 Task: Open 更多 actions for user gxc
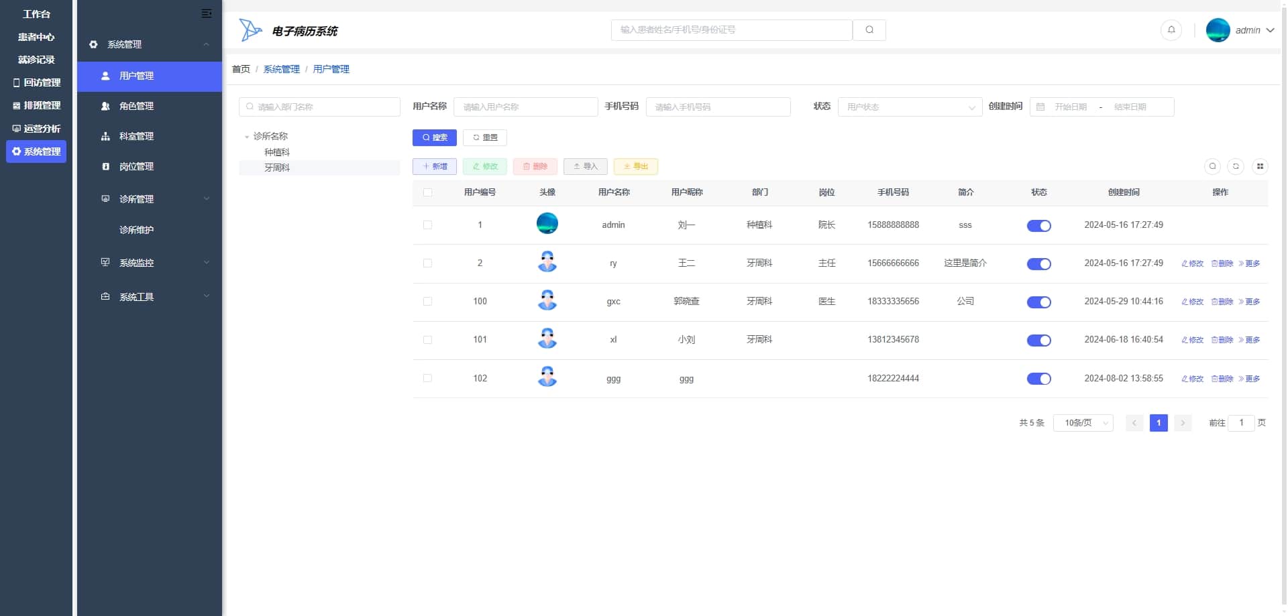[x=1249, y=302]
